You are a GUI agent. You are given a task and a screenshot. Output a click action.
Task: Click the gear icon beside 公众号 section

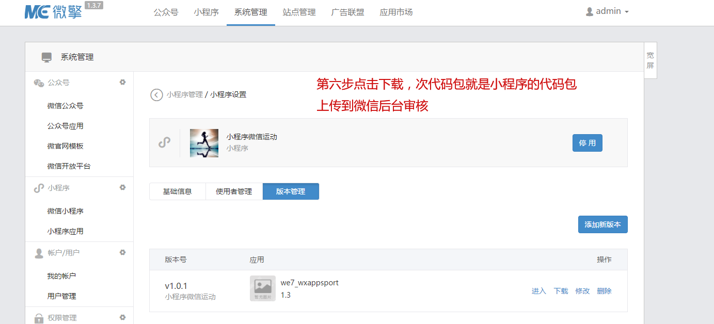[x=122, y=83]
